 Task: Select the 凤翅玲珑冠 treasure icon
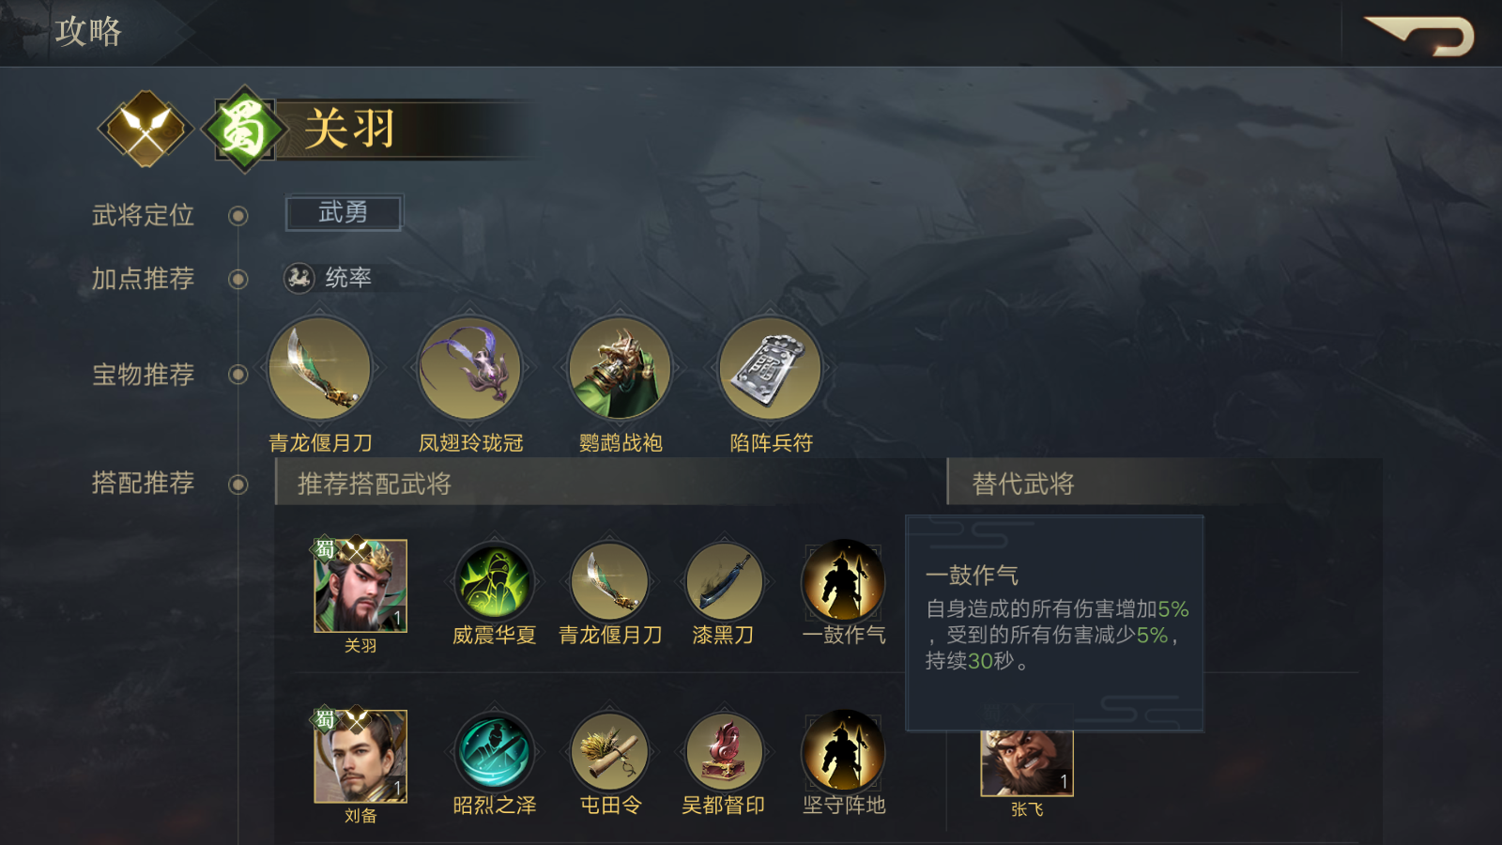click(469, 368)
